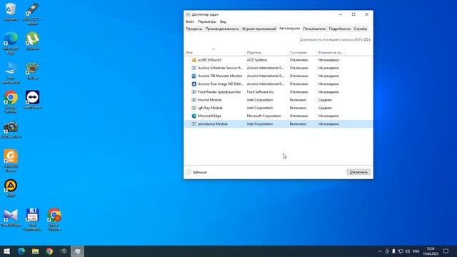The image size is (457, 257).
Task: Switch to the Details tab
Action: (340, 29)
